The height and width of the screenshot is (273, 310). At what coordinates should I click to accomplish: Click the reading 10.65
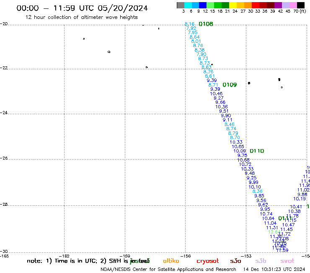click(238, 147)
